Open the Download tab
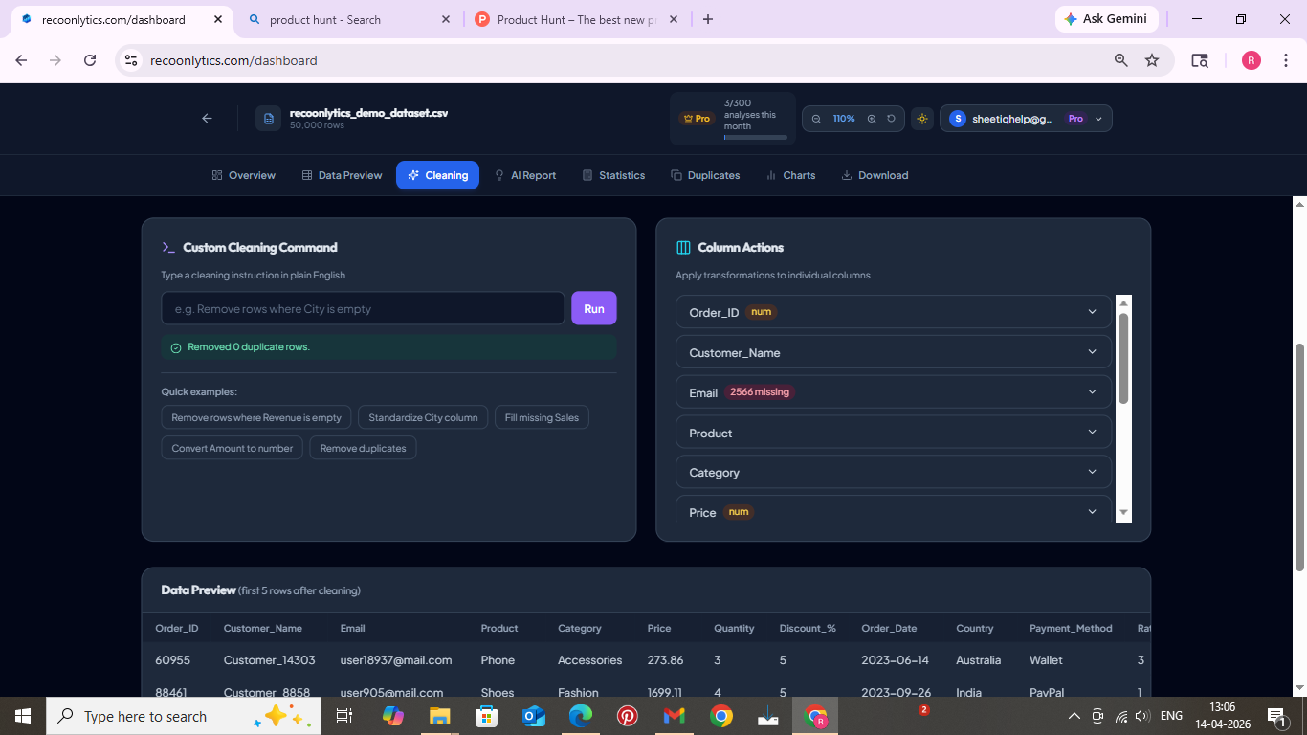The height and width of the screenshot is (735, 1307). click(875, 175)
